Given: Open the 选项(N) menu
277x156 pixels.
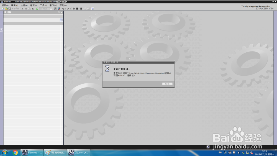Looking at the screenshot, I should click(34, 5).
